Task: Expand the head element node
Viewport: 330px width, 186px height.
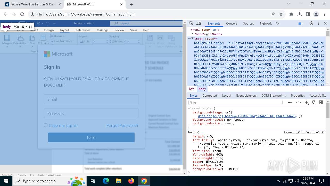Action: tap(192, 34)
